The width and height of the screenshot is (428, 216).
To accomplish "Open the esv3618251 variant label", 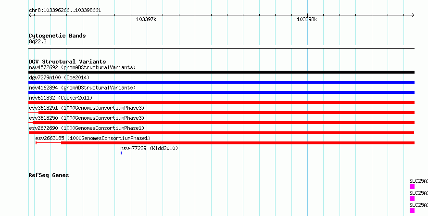I will pyautogui.click(x=87, y=108).
